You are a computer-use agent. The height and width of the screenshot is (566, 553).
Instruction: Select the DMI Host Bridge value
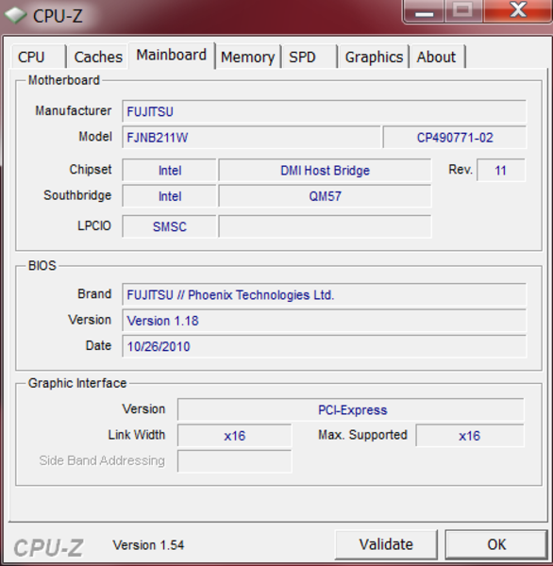(x=325, y=170)
